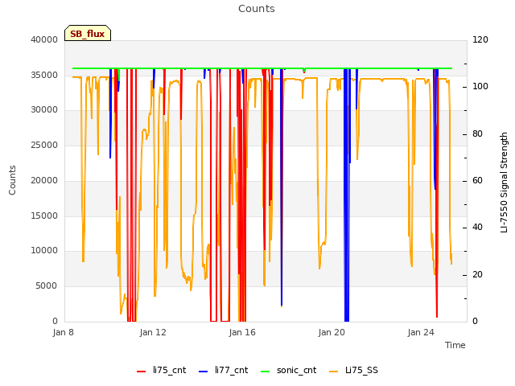The height and width of the screenshot is (386, 515).
Task: Click the red li75_cnt legend swatch
Action: coord(142,372)
